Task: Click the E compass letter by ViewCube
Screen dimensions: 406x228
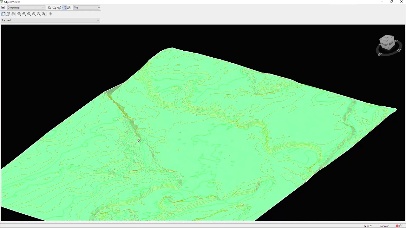Action: 399,50
